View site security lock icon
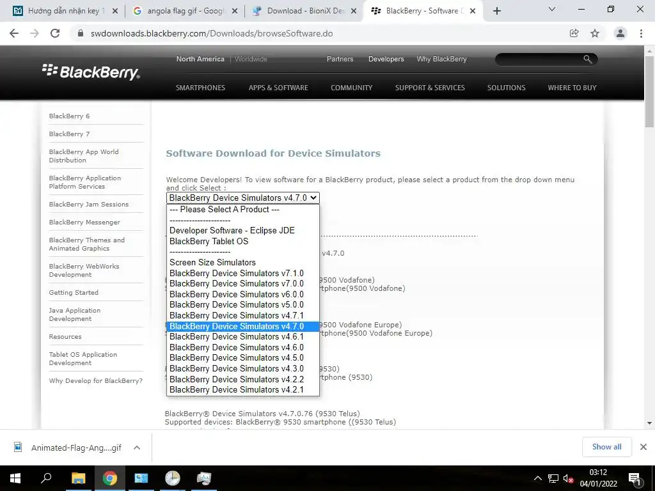Viewport: 655px width, 491px height. coord(81,33)
